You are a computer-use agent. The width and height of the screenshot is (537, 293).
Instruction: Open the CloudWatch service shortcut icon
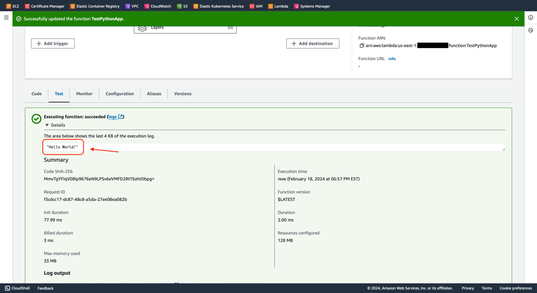(147, 6)
